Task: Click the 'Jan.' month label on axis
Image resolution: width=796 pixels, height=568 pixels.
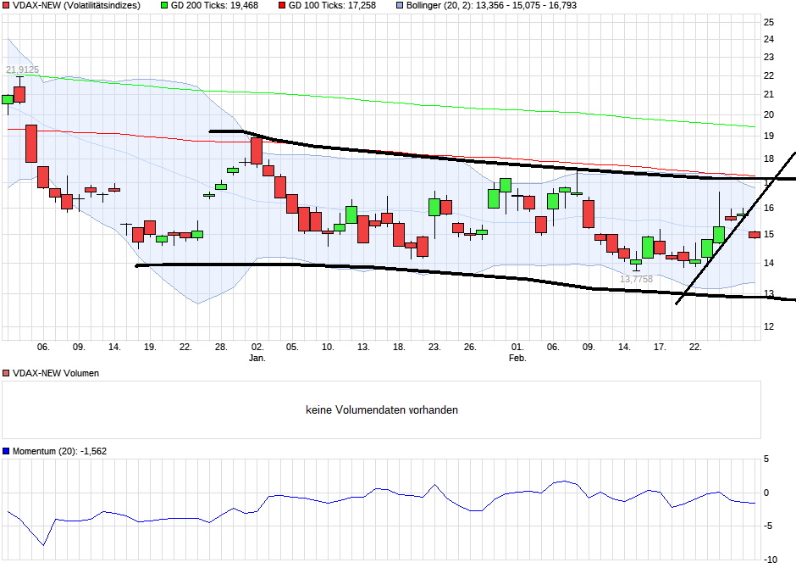Action: coord(257,358)
